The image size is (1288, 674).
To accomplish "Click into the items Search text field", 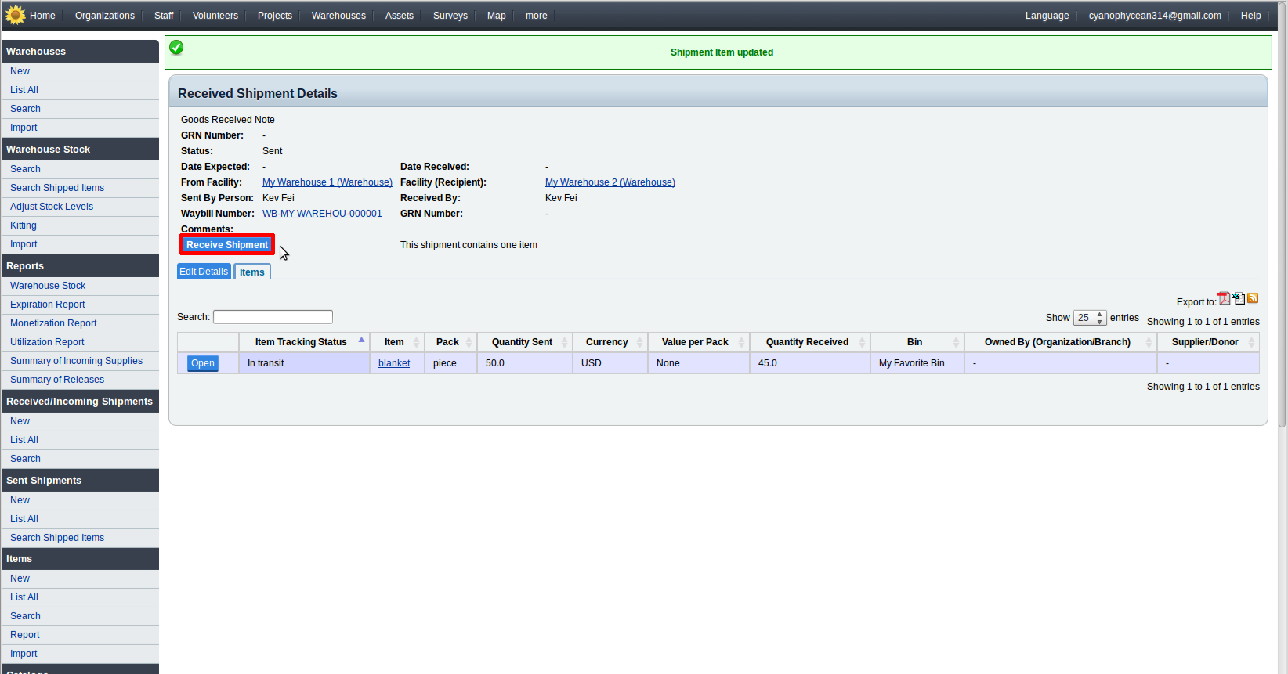I will coord(273,317).
